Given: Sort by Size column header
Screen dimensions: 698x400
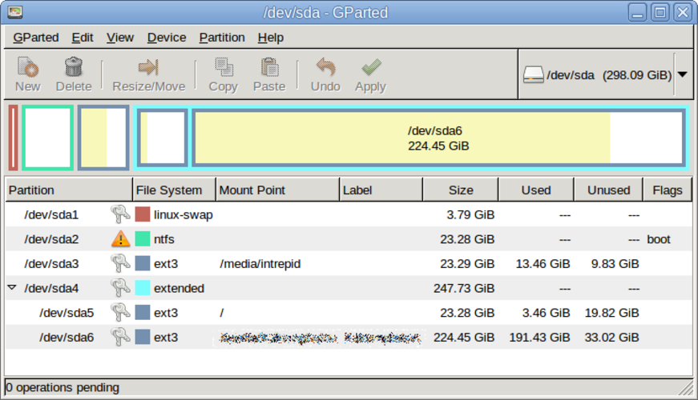Looking at the screenshot, I should 460,190.
